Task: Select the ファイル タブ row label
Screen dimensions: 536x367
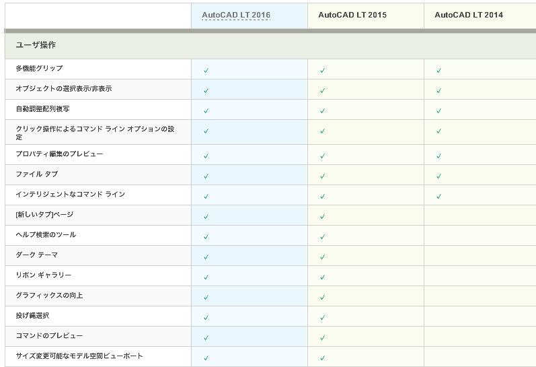Action: pos(37,174)
